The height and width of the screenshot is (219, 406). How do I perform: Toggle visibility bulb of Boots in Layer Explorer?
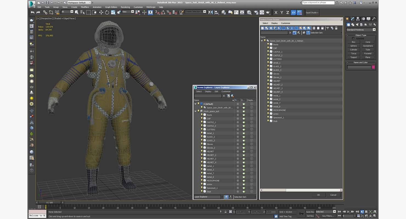(x=202, y=115)
